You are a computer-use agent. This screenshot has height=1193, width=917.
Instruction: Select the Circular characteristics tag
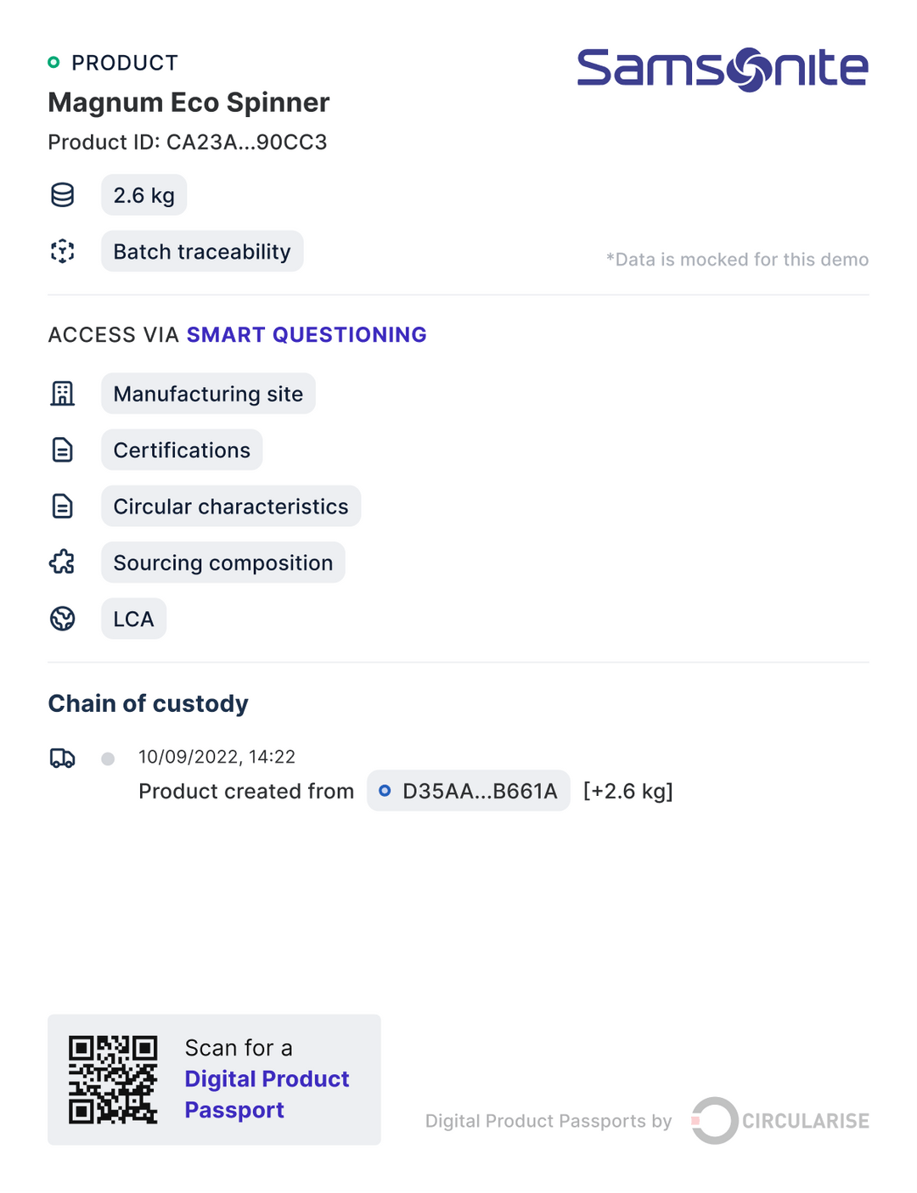[230, 507]
